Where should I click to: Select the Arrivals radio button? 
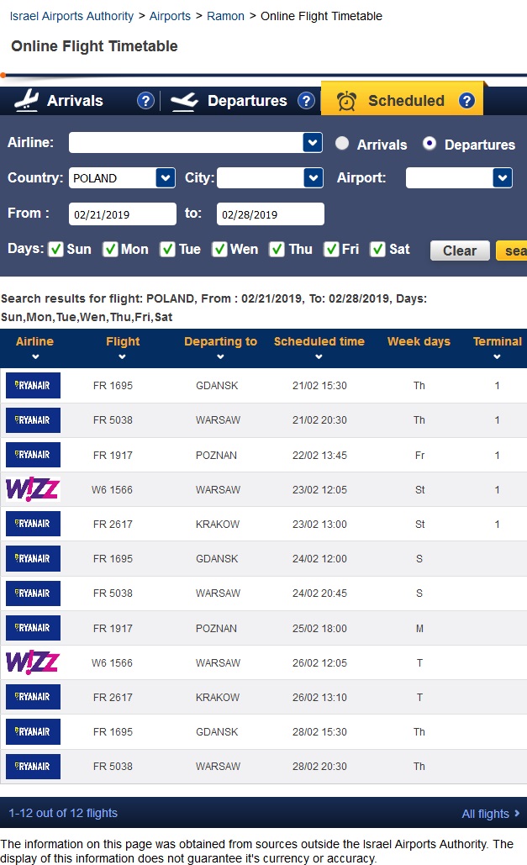[x=342, y=144]
